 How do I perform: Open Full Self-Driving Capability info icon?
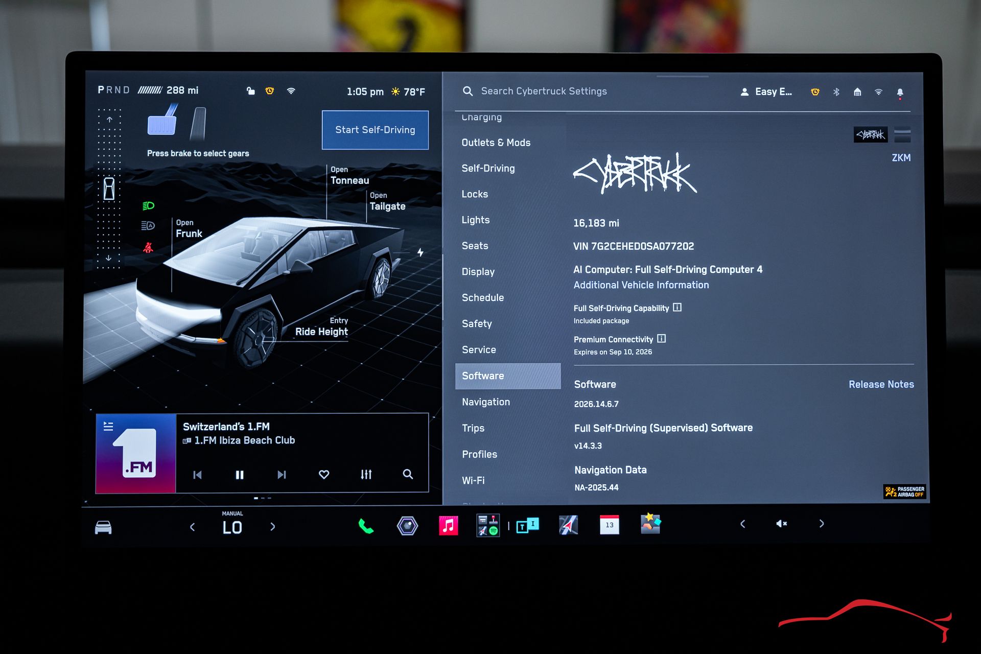click(677, 308)
